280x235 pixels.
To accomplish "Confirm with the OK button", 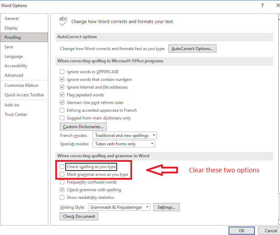I will tap(242, 231).
